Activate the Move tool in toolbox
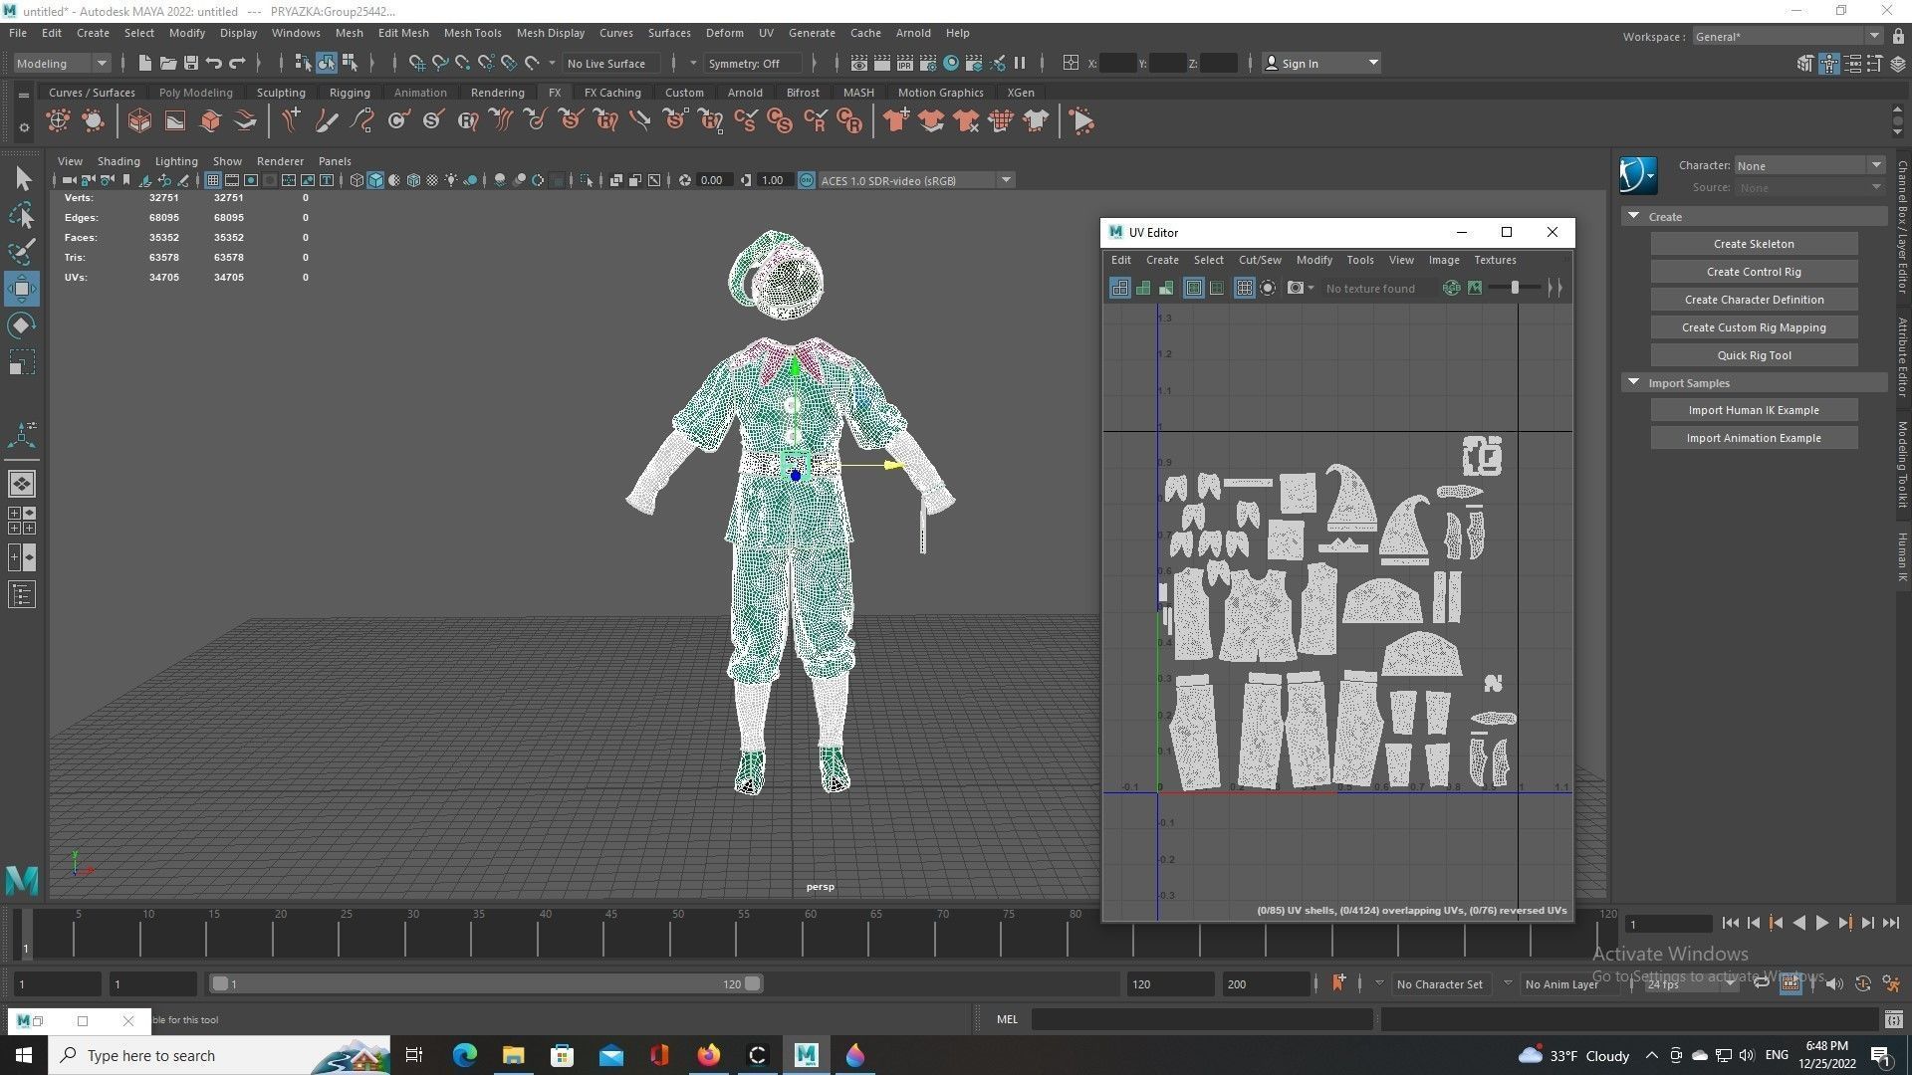 [x=23, y=289]
